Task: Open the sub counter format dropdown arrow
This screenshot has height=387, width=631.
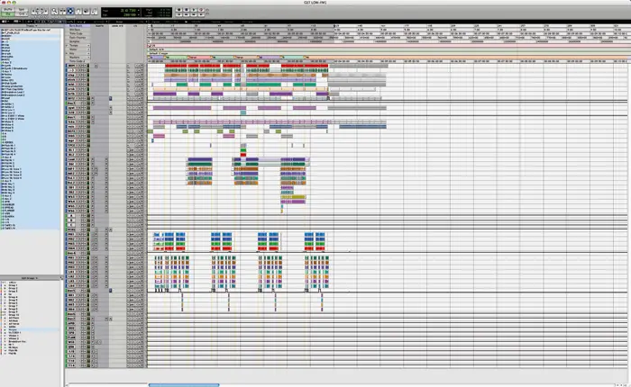Action: click(139, 14)
